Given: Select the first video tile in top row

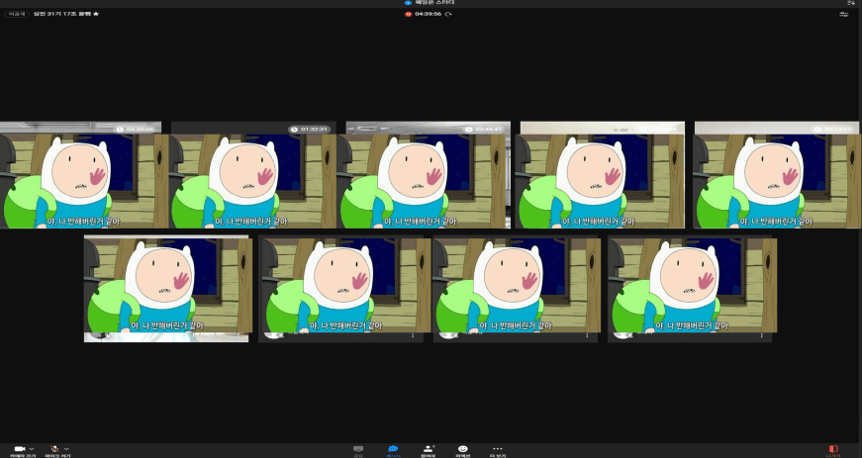Looking at the screenshot, I should click(81, 176).
